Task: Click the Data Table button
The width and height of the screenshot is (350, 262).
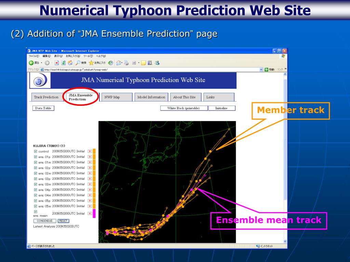Action: (43, 108)
